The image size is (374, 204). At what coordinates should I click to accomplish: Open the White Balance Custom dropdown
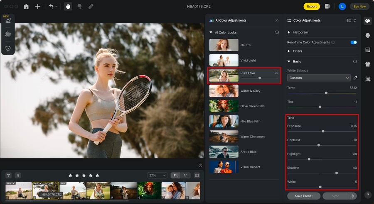(319, 78)
